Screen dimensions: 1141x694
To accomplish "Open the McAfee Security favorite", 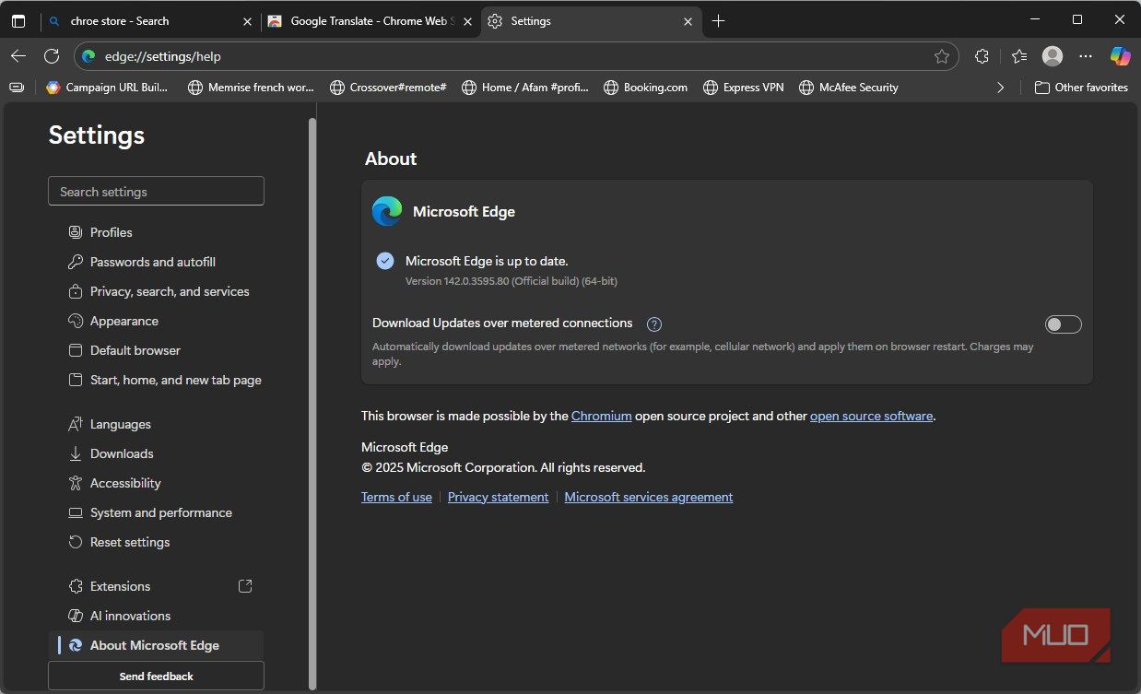I will click(x=849, y=88).
